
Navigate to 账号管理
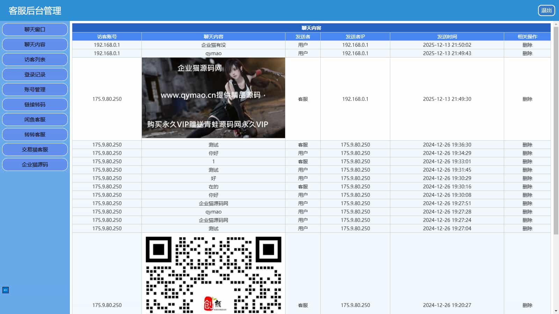[x=35, y=90]
